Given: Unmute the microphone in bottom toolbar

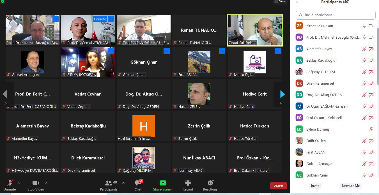Looking at the screenshot, I should click(10, 183).
